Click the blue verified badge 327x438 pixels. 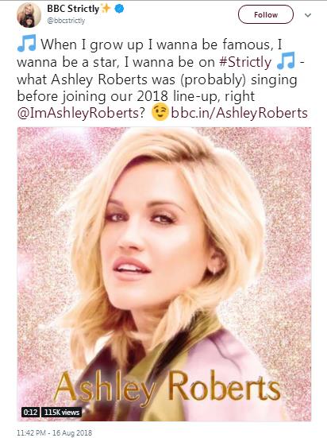coord(119,9)
